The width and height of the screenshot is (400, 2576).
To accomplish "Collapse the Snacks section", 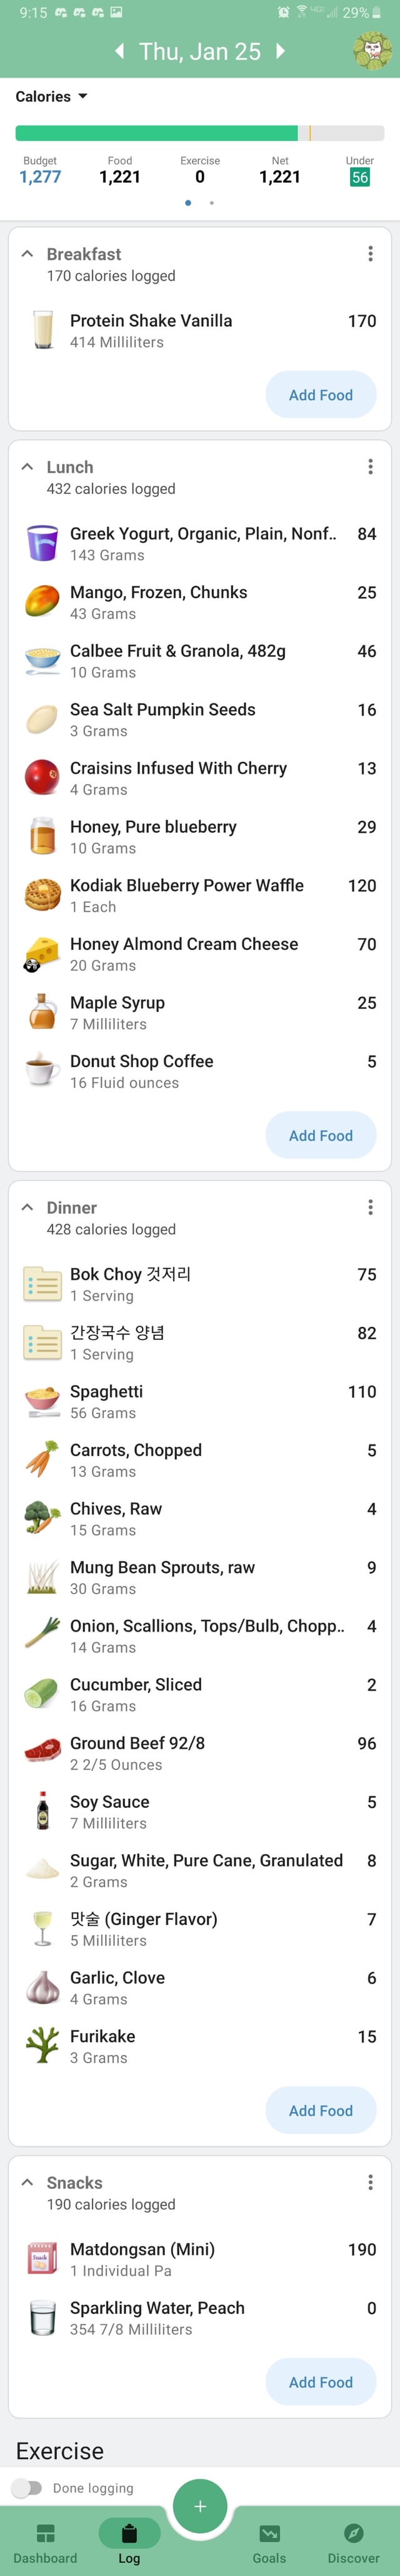I will (27, 2182).
